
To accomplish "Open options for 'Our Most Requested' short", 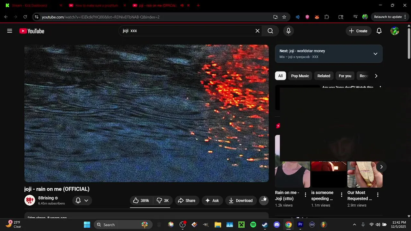I will point(378,194).
